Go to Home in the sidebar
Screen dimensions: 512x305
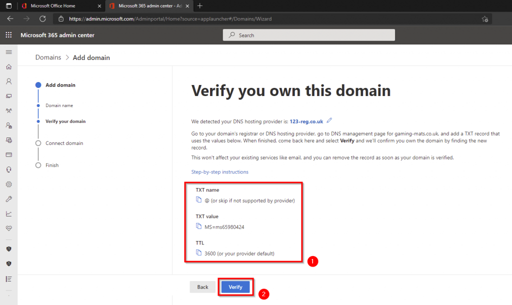9,67
